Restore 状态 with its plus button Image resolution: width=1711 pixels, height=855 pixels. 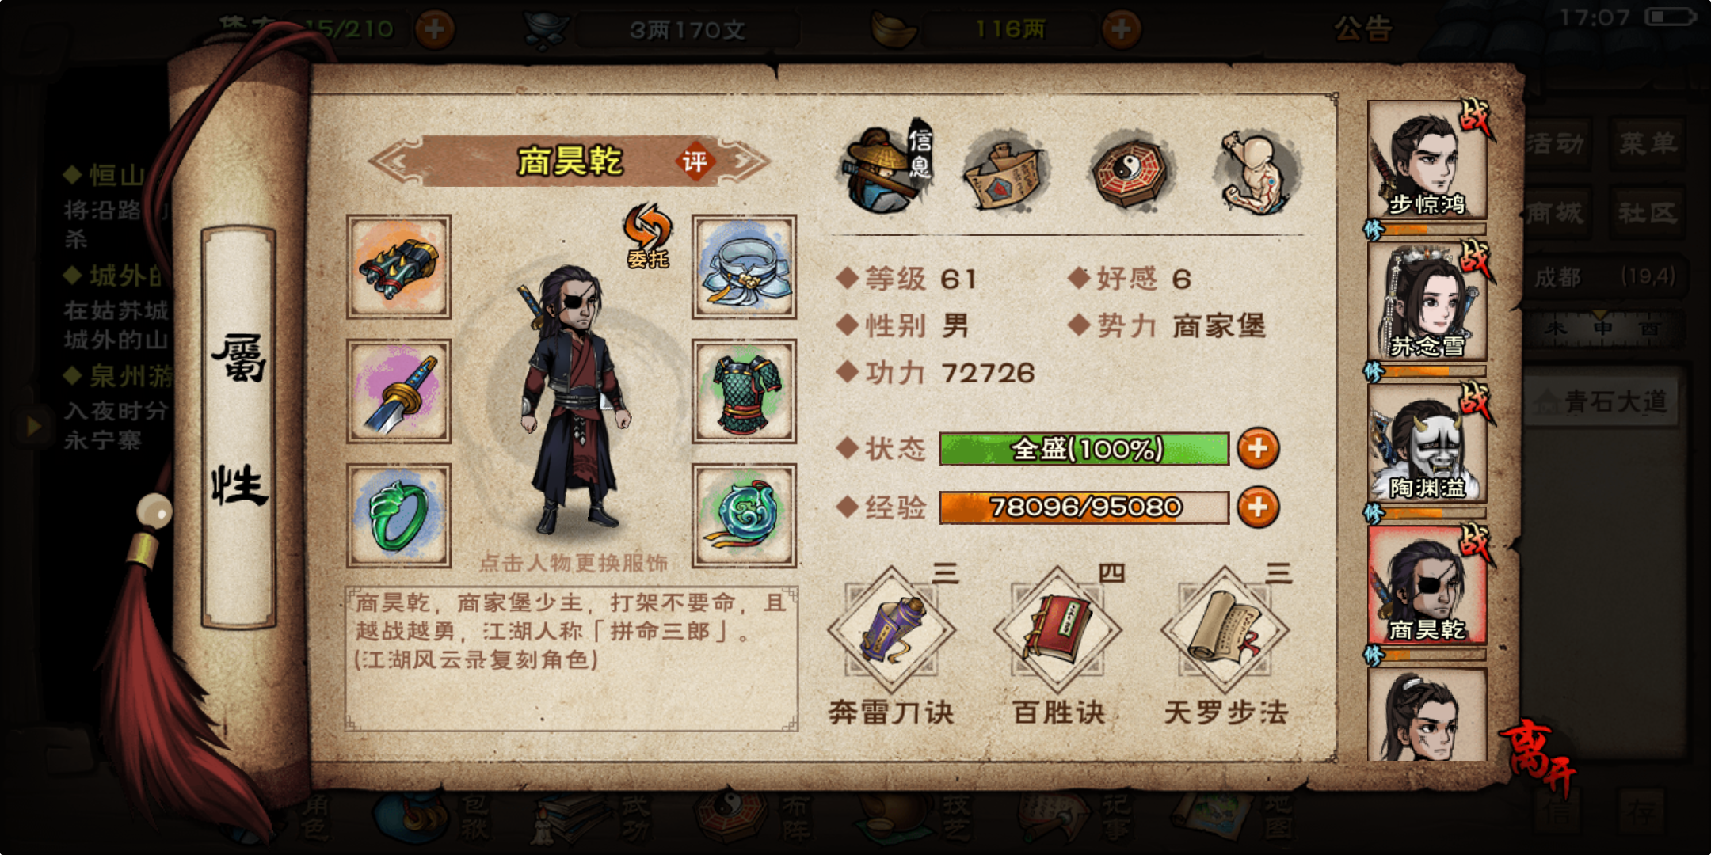(1258, 449)
